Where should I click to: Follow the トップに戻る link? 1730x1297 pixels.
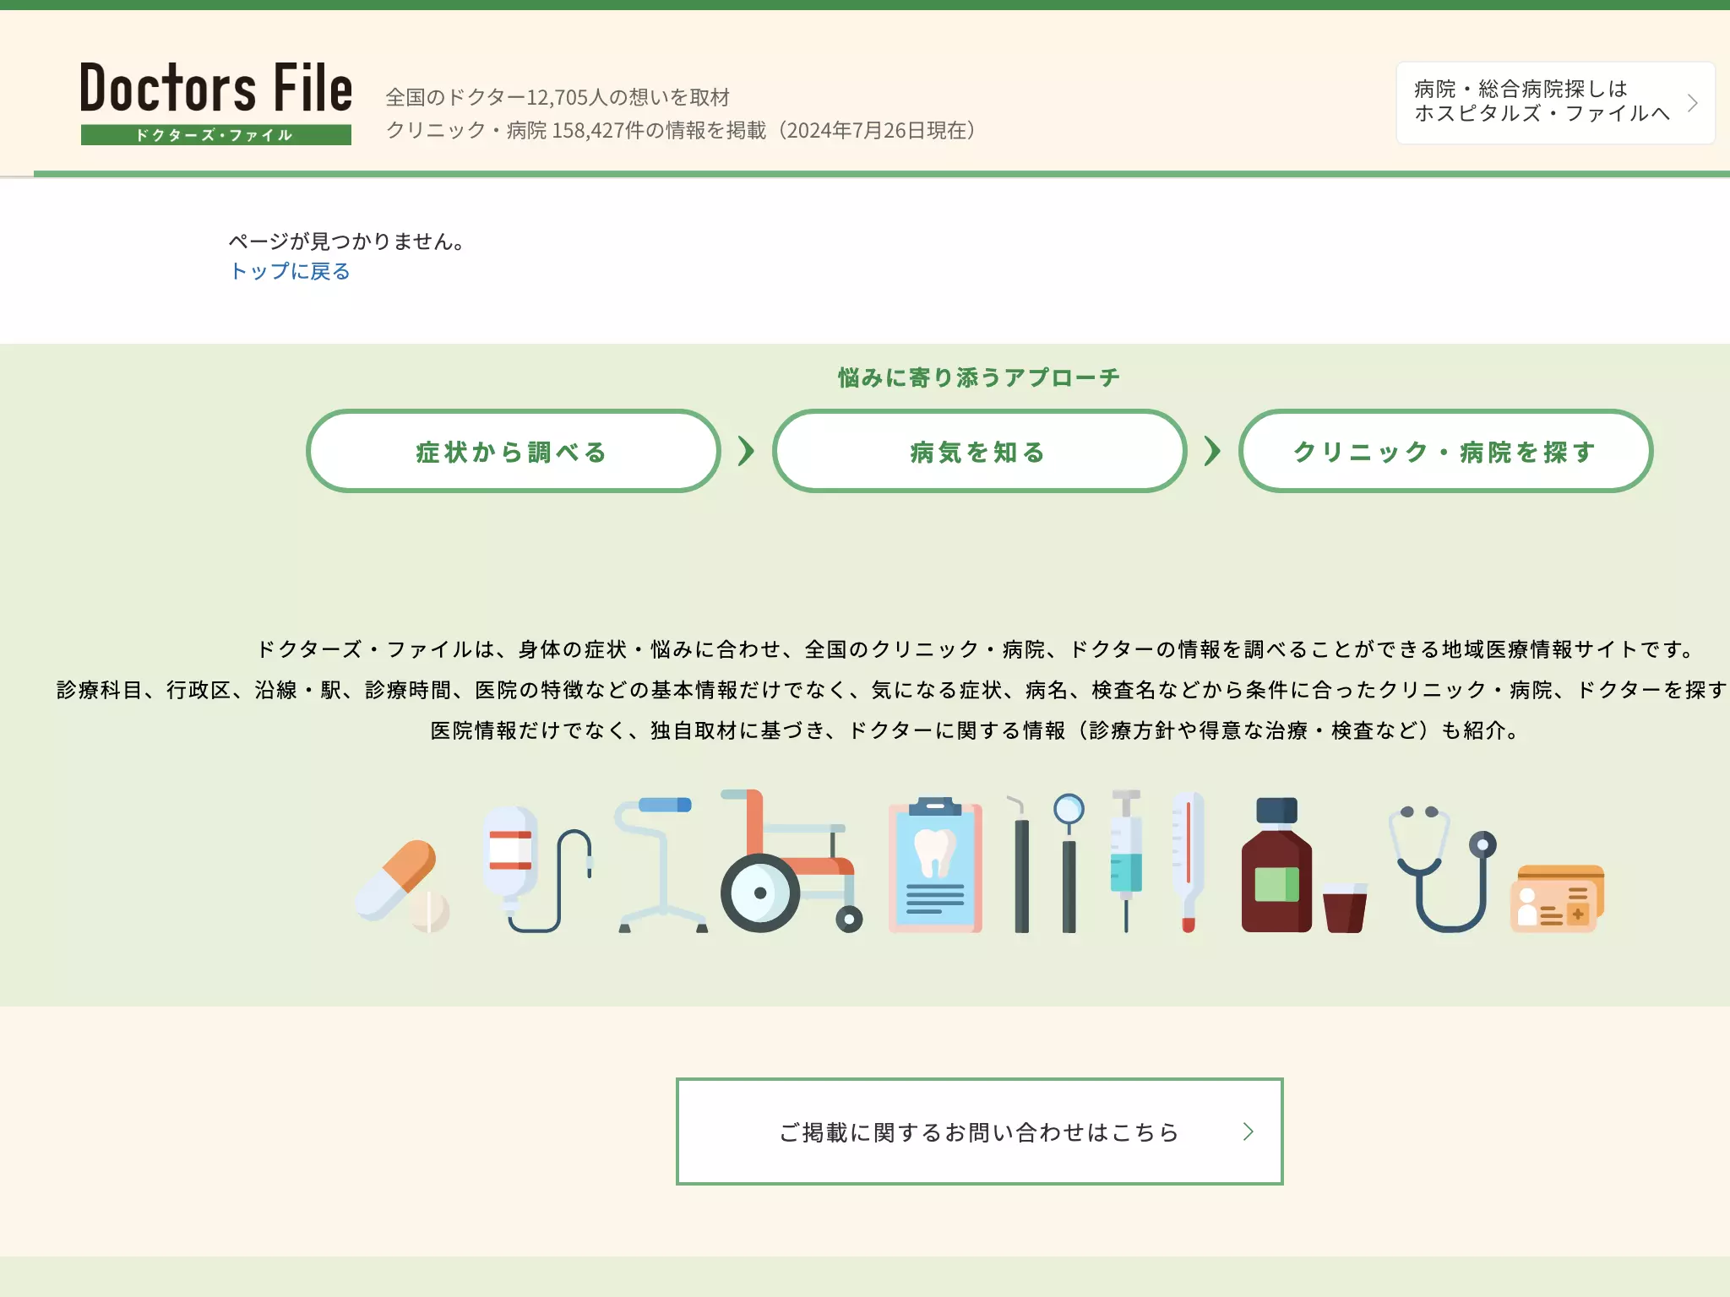point(290,271)
